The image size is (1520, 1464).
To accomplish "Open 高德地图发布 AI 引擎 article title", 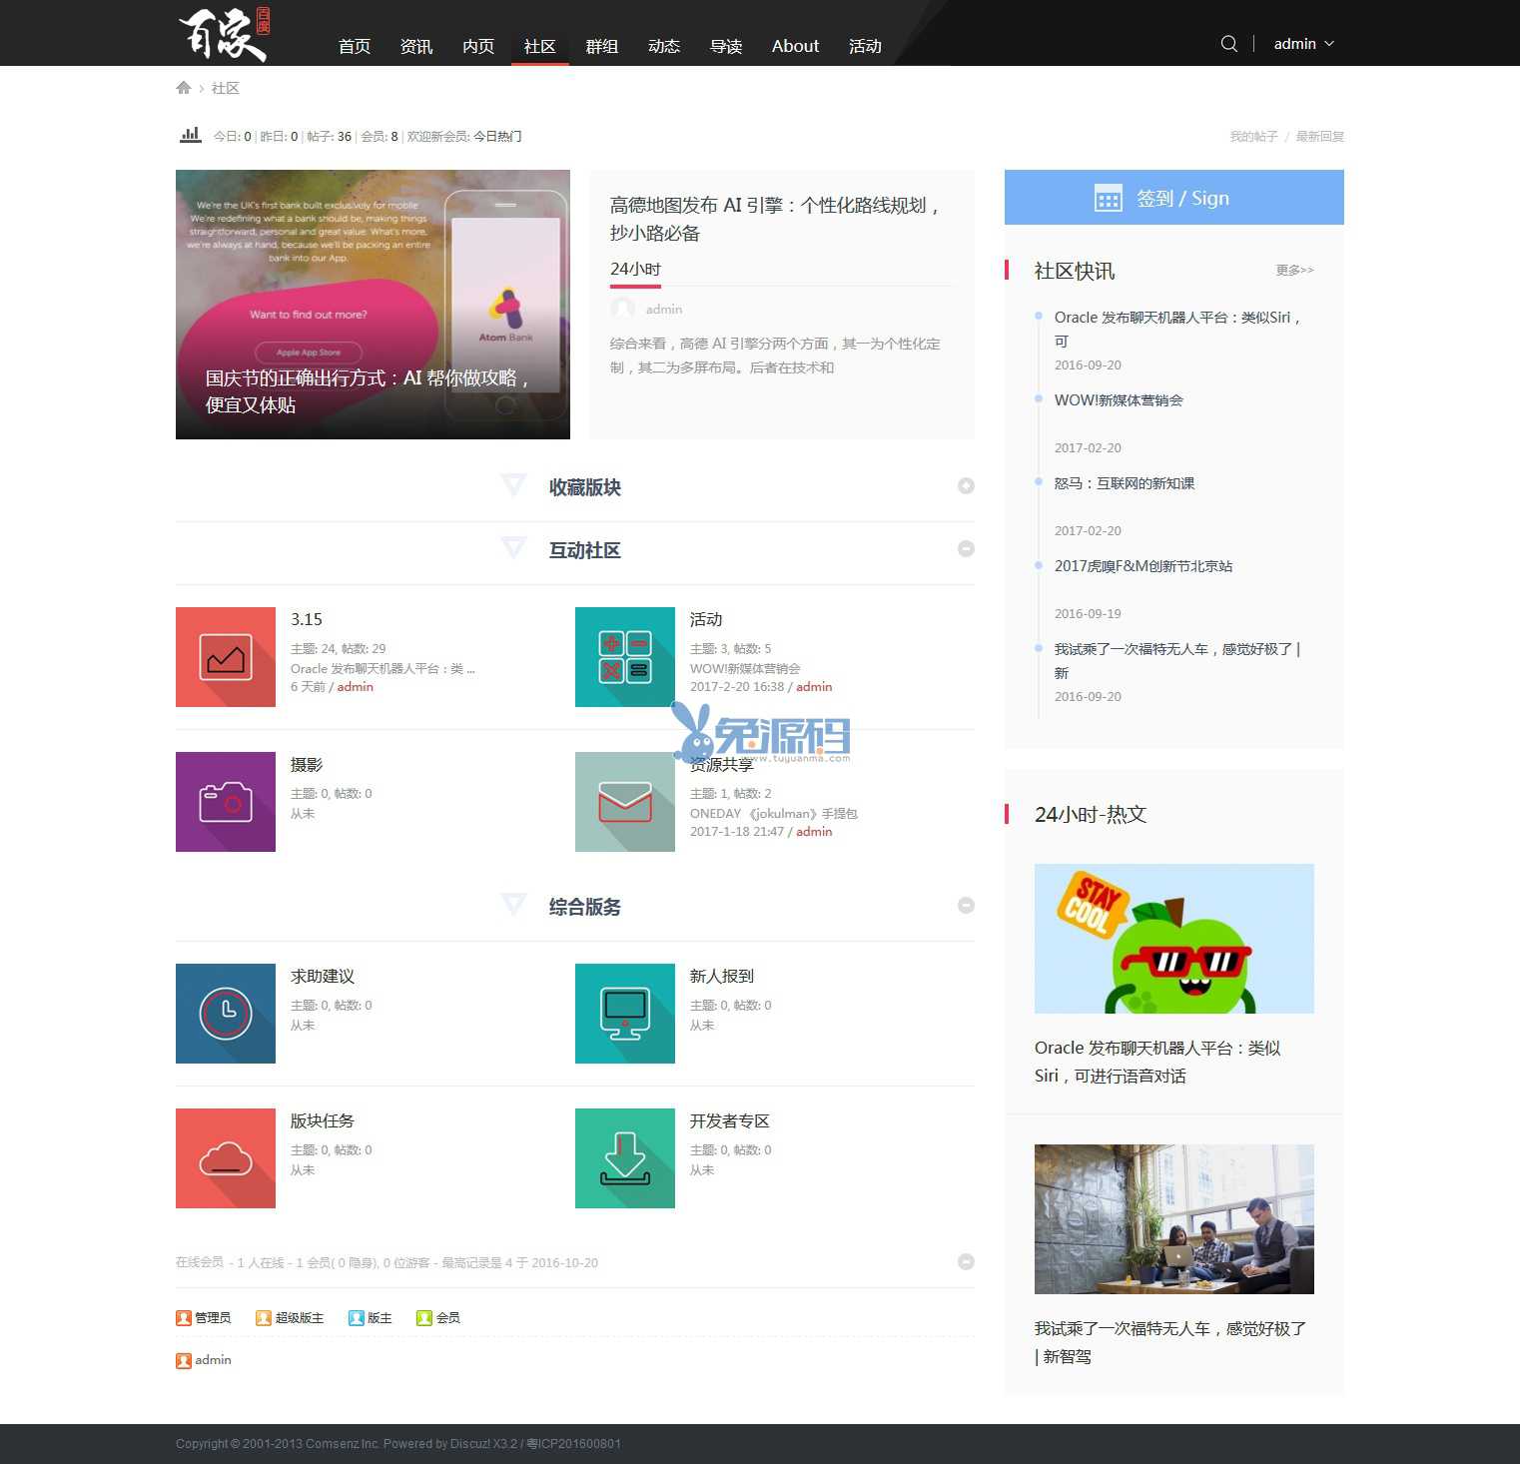I will [x=777, y=219].
